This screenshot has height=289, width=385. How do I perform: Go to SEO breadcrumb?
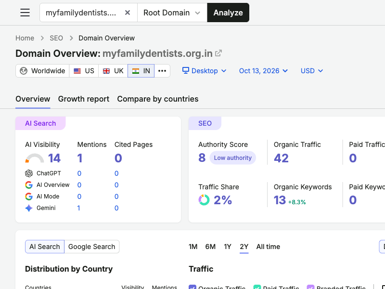(x=56, y=38)
